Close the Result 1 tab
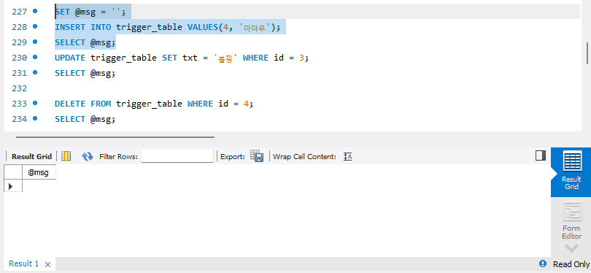The image size is (591, 273). click(47, 264)
